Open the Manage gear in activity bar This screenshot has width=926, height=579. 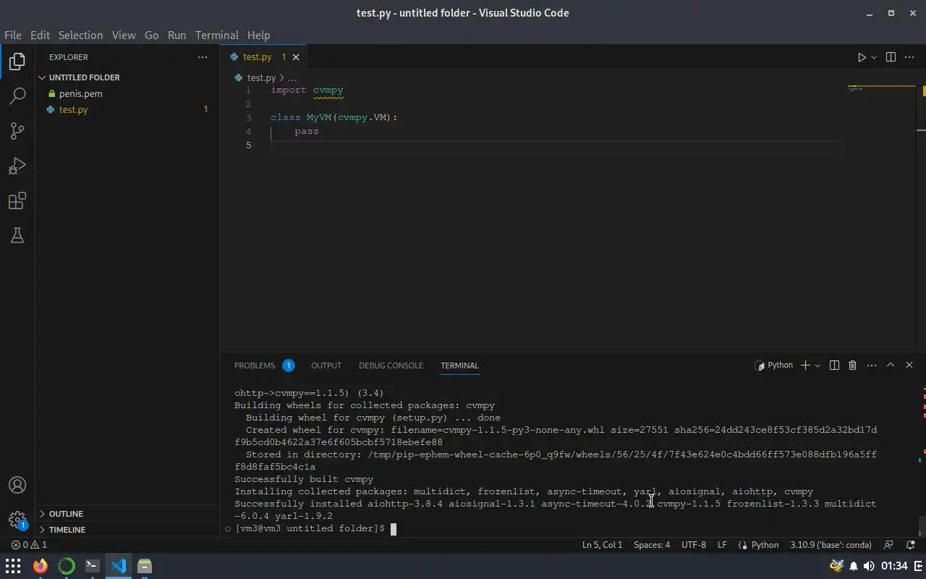click(17, 520)
